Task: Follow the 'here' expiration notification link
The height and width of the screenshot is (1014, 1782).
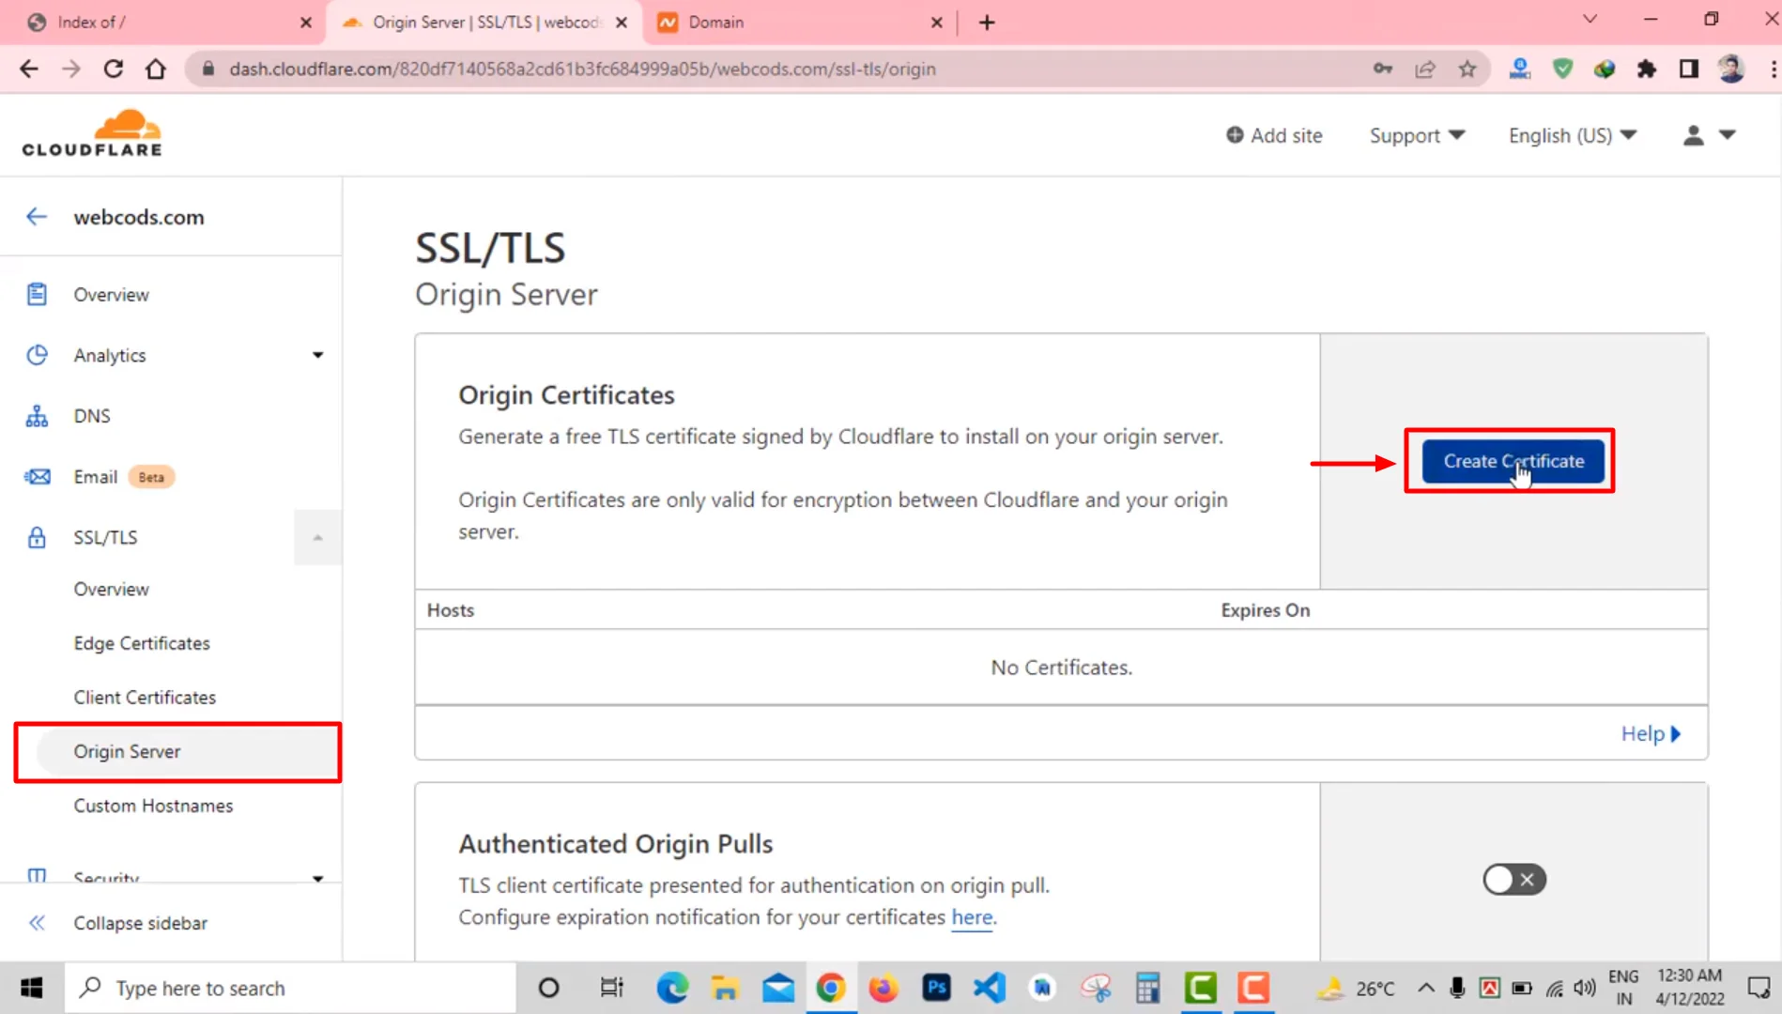Action: tap(972, 917)
